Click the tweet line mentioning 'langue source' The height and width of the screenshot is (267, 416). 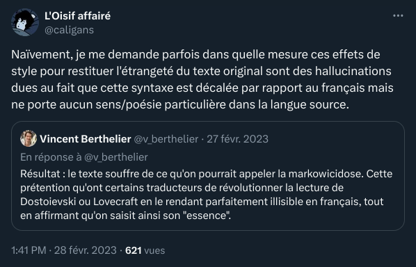(180, 105)
